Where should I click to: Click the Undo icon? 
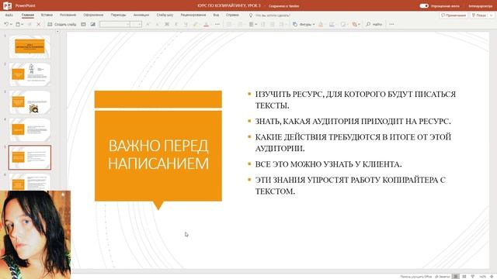click(x=6, y=24)
